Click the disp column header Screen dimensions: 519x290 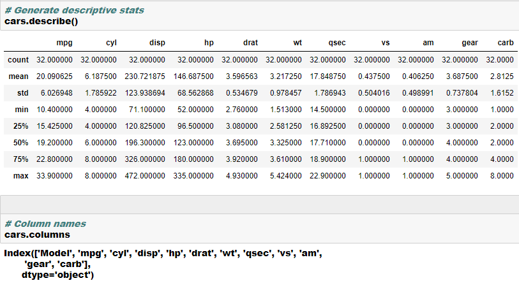[x=157, y=43]
